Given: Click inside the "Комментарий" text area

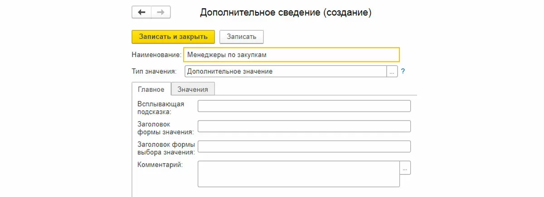Looking at the screenshot, I should coord(299,174).
